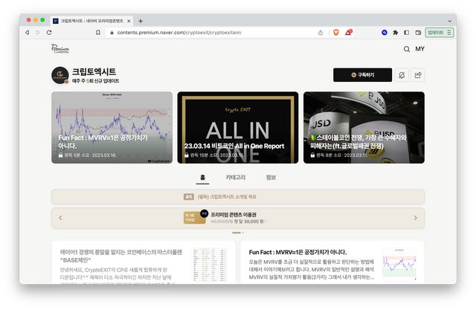Share channel with the share icon button
Viewport: 476px width, 310px height.
pyautogui.click(x=418, y=75)
